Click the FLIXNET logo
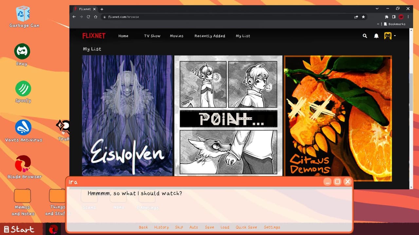Screen dimensions: 419x235 pos(93,36)
